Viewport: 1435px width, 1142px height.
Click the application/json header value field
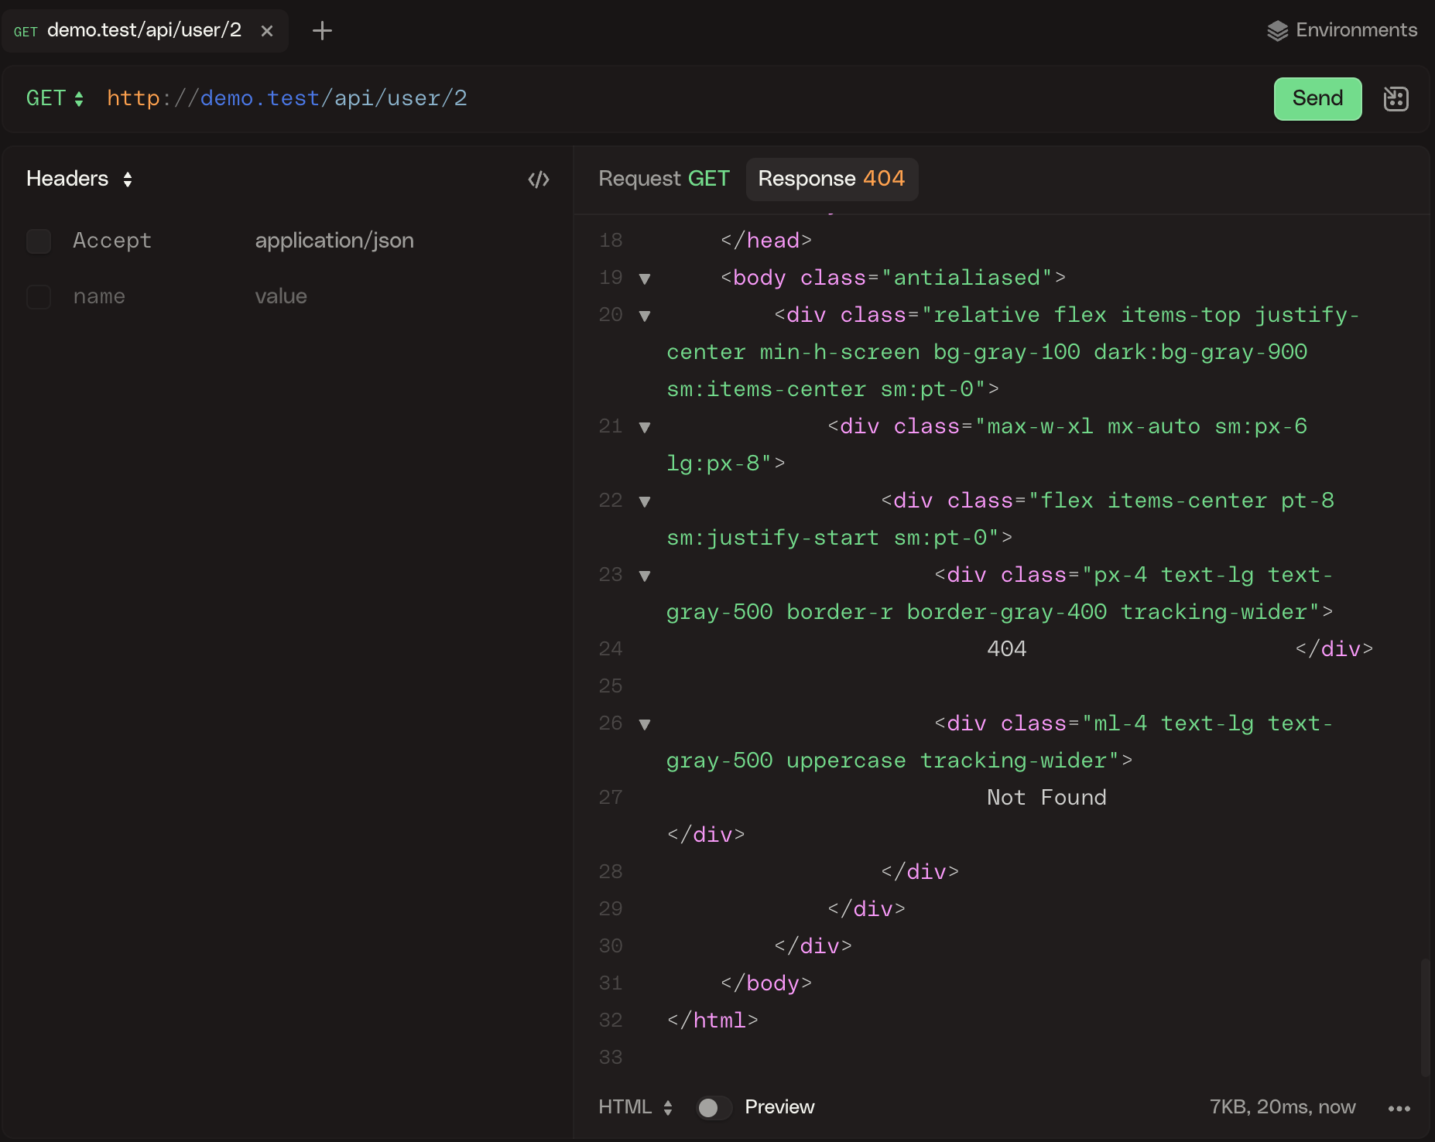(x=334, y=241)
